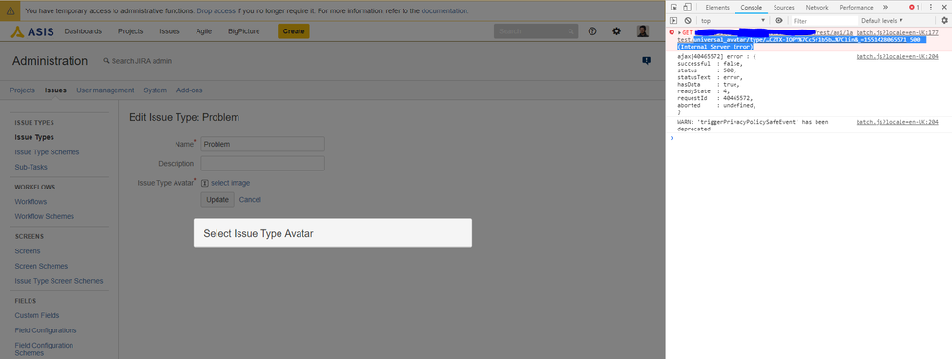This screenshot has width=952, height=359.
Task: Click the live expression eye icon
Action: 778,21
